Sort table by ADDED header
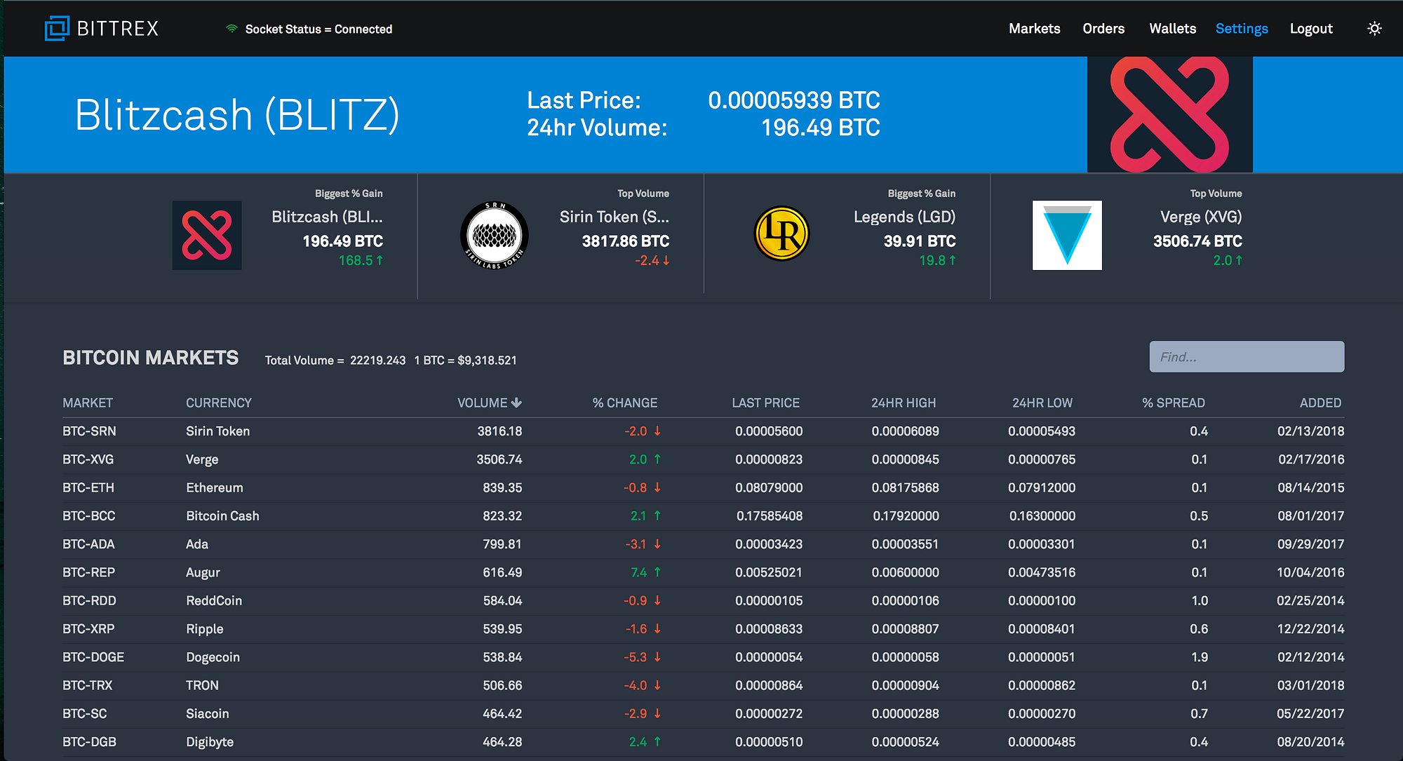Viewport: 1403px width, 761px height. pyautogui.click(x=1320, y=403)
